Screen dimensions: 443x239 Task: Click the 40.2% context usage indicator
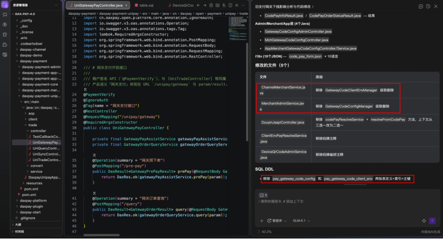(x=264, y=232)
